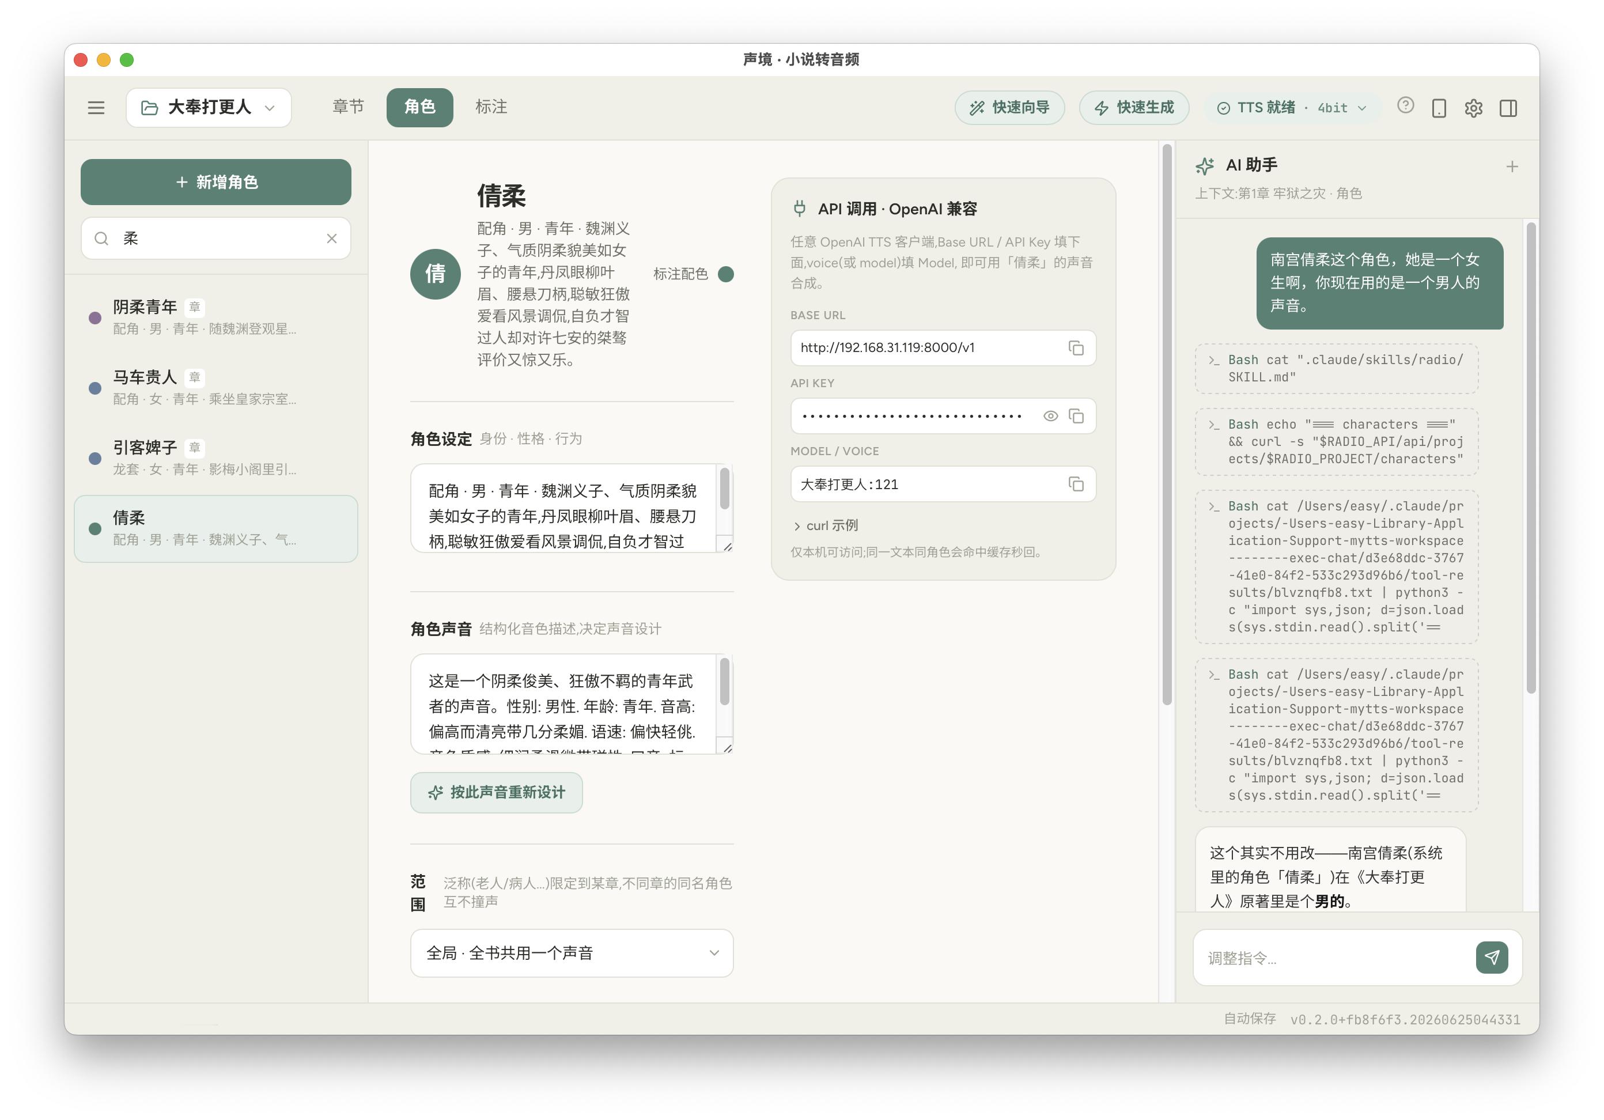The width and height of the screenshot is (1604, 1120).
Task: Click the lightning icon in 快速生成
Action: click(1101, 108)
